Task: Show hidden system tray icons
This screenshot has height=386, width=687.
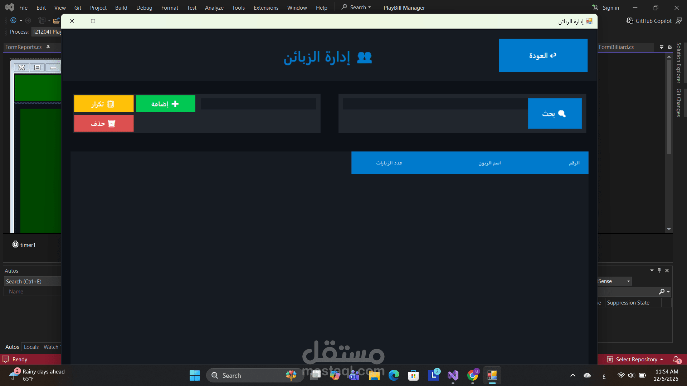Action: click(x=573, y=375)
